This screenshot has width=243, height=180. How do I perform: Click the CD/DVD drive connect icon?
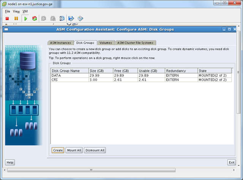[80, 18]
